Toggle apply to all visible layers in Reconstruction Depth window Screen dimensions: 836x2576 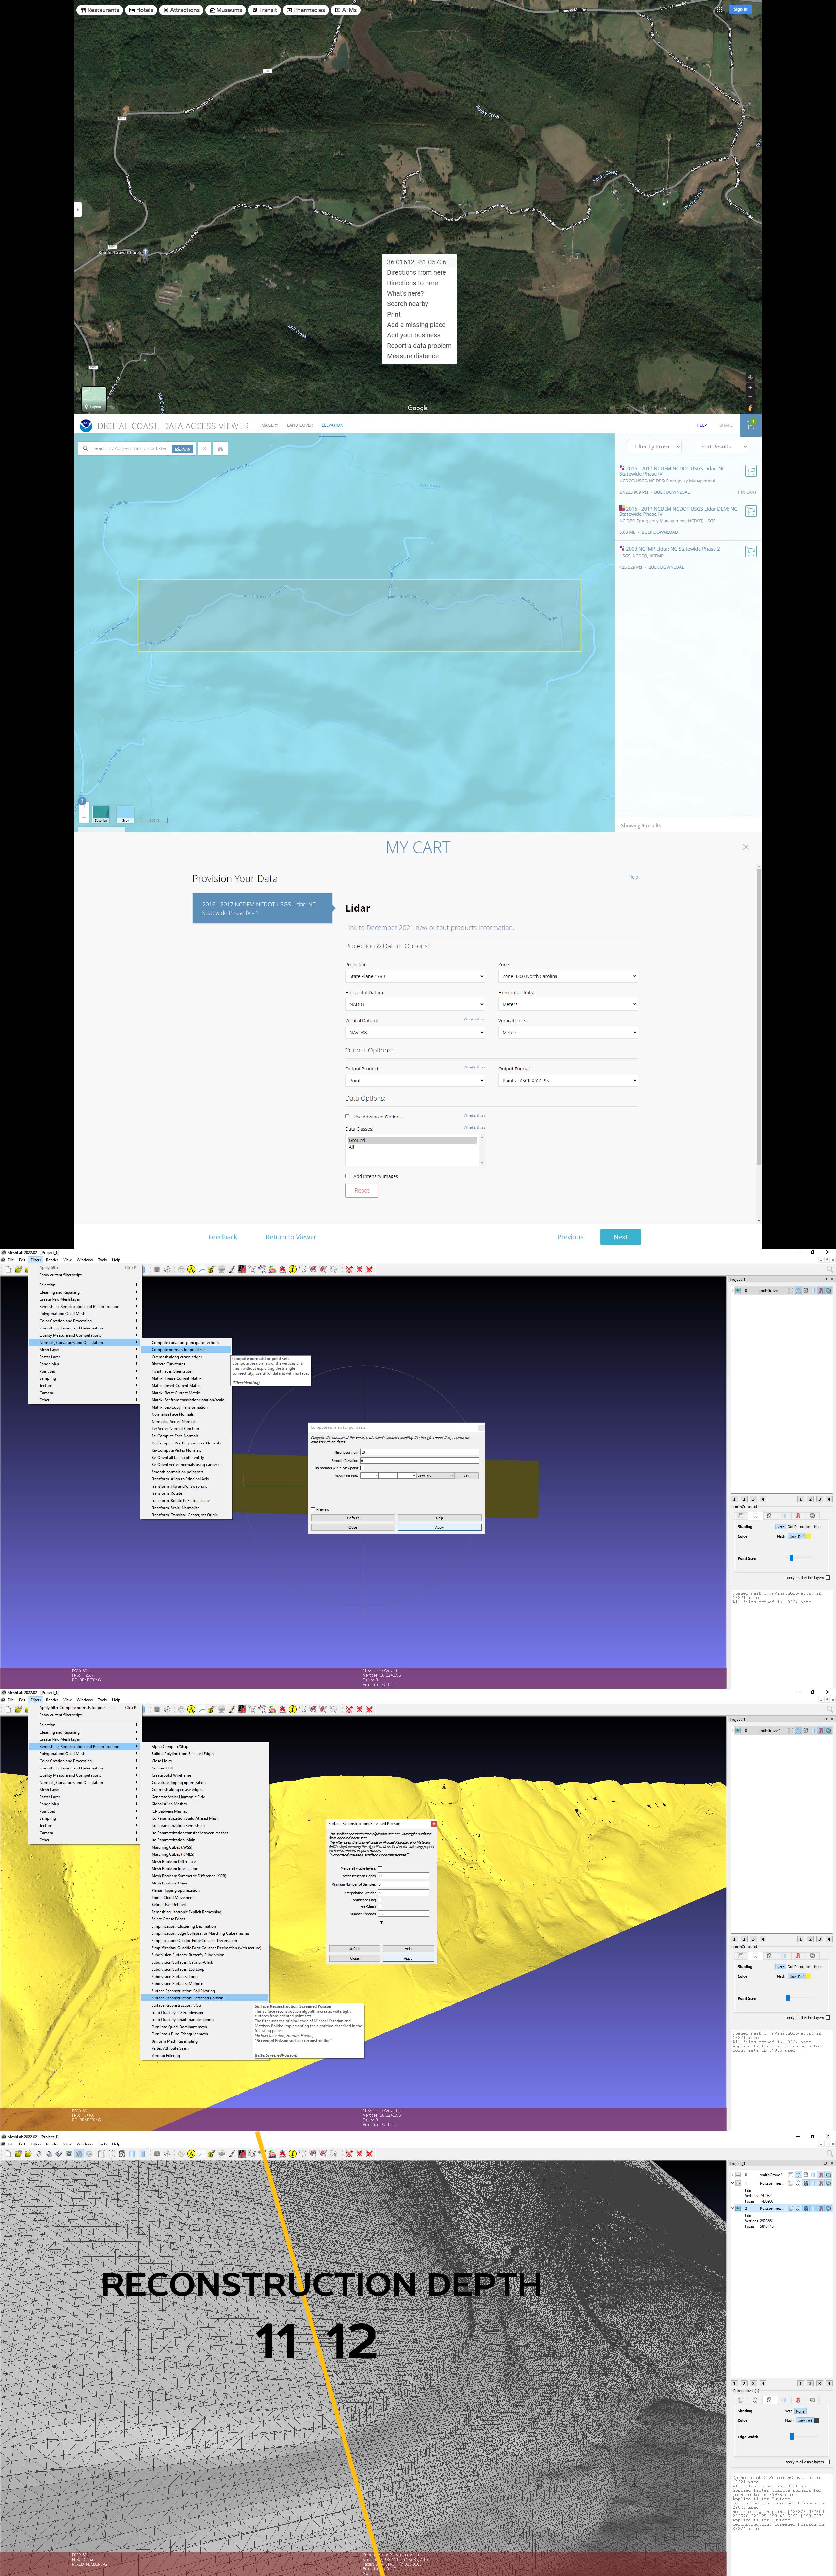pos(828,2462)
